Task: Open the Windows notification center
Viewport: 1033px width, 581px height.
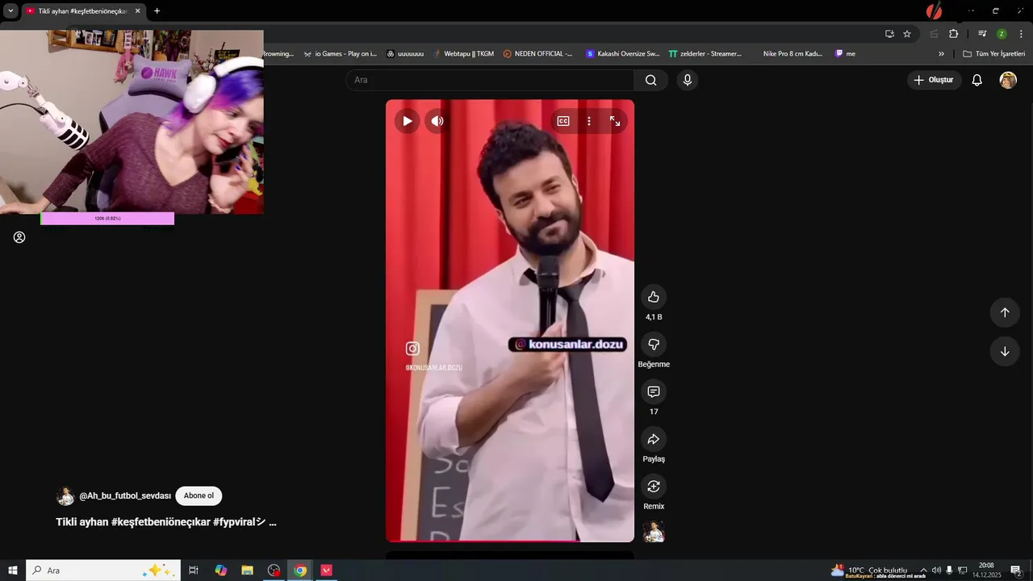Action: (x=1016, y=571)
